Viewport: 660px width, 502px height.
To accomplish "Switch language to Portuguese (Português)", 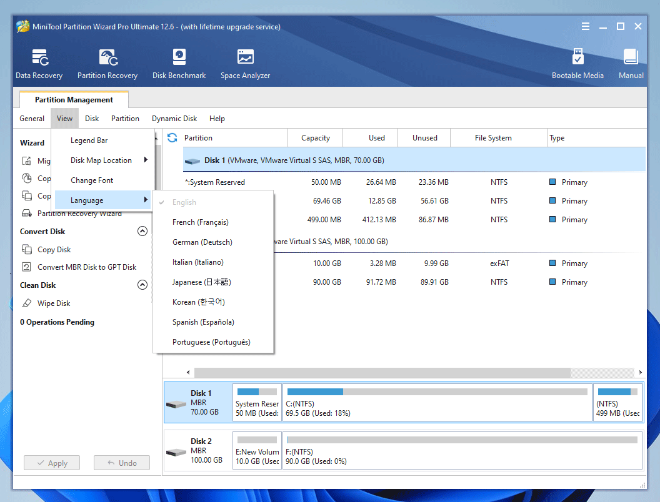I will tap(213, 342).
